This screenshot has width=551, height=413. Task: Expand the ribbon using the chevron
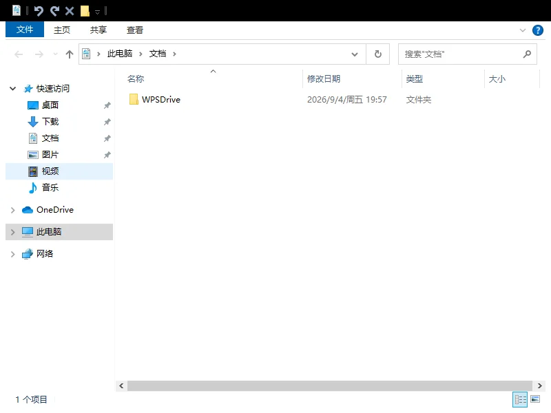point(523,30)
